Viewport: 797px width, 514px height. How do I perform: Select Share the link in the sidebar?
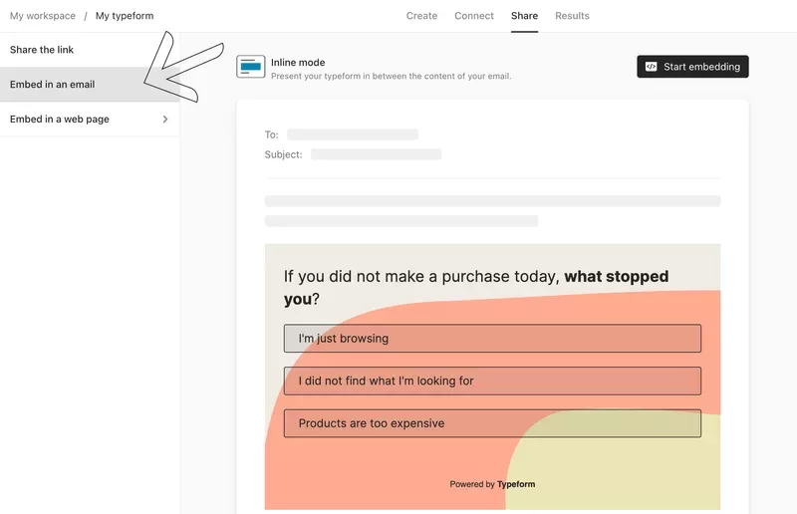pos(42,50)
